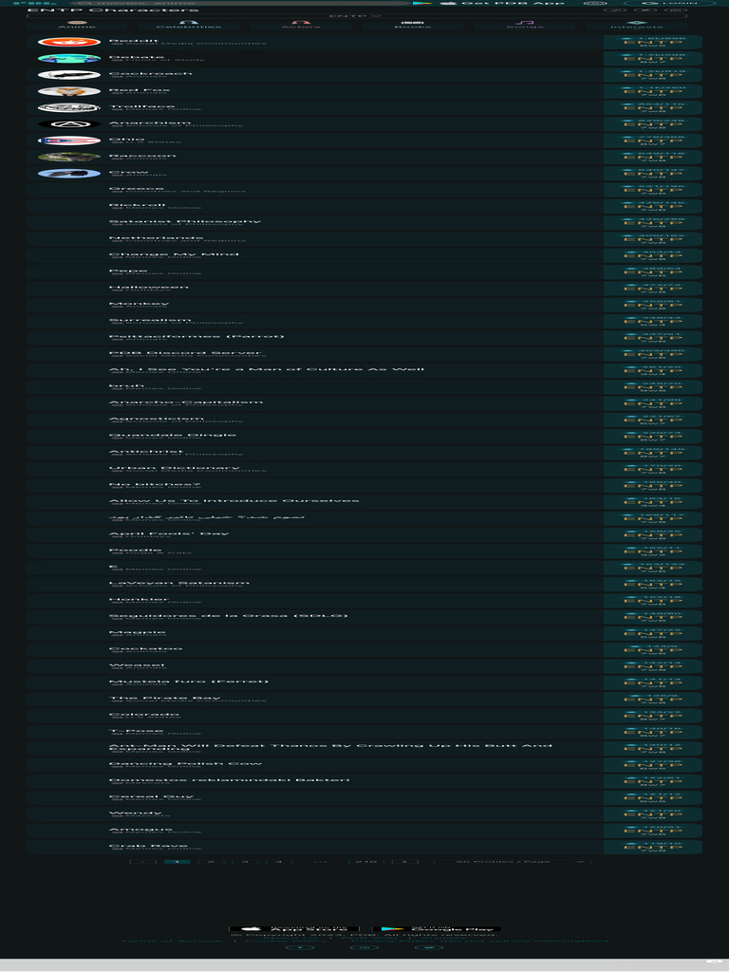
Task: Open the Reddit profile thumbnail
Action: pos(68,42)
